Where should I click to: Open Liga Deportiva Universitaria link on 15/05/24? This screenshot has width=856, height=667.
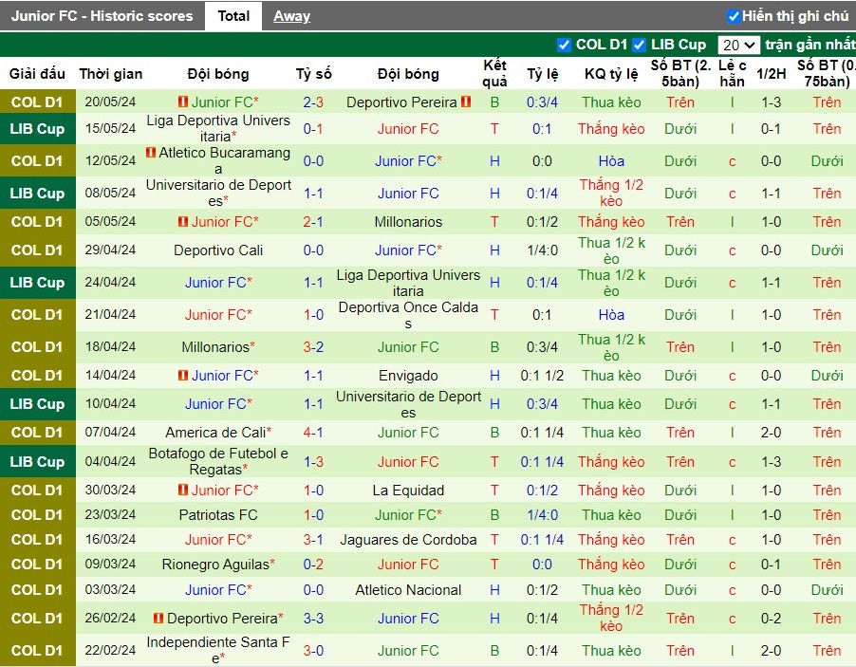tap(218, 128)
